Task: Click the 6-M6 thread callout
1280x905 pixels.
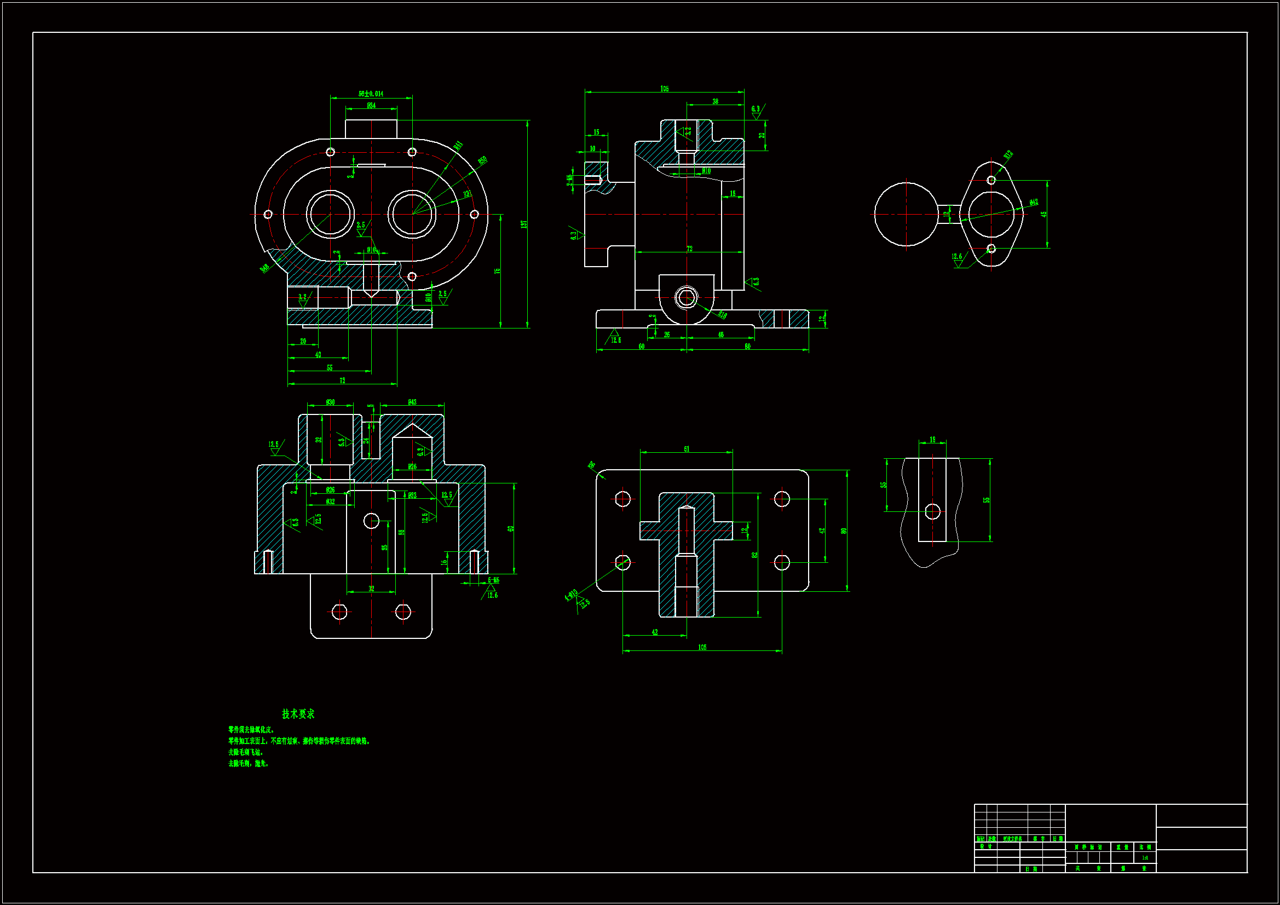Action: pos(493,580)
